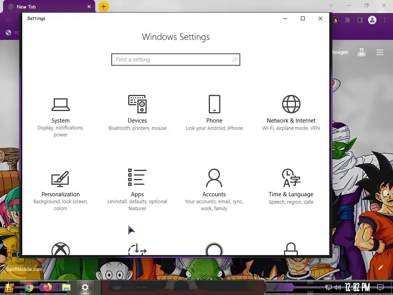Open the Google apps grid icon
The height and width of the screenshot is (295, 393).
point(380,52)
